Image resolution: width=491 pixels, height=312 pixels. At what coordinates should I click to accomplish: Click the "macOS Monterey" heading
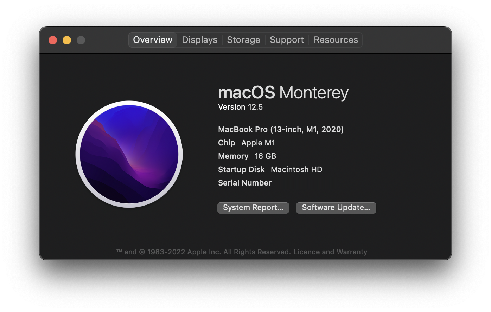click(x=283, y=93)
